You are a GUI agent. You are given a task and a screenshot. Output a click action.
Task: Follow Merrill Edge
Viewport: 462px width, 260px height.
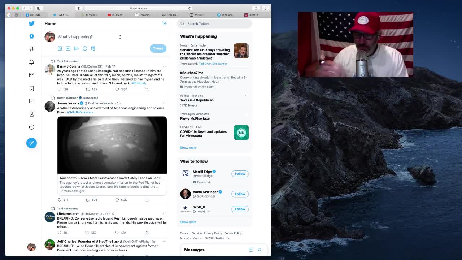click(240, 174)
